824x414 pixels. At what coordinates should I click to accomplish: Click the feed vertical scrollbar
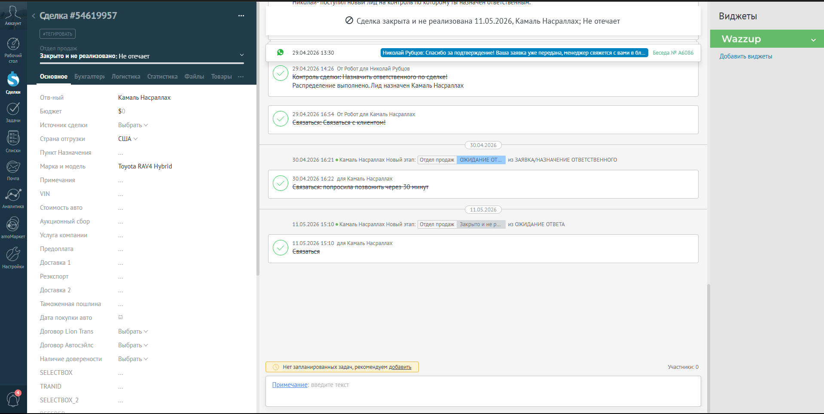(708, 348)
